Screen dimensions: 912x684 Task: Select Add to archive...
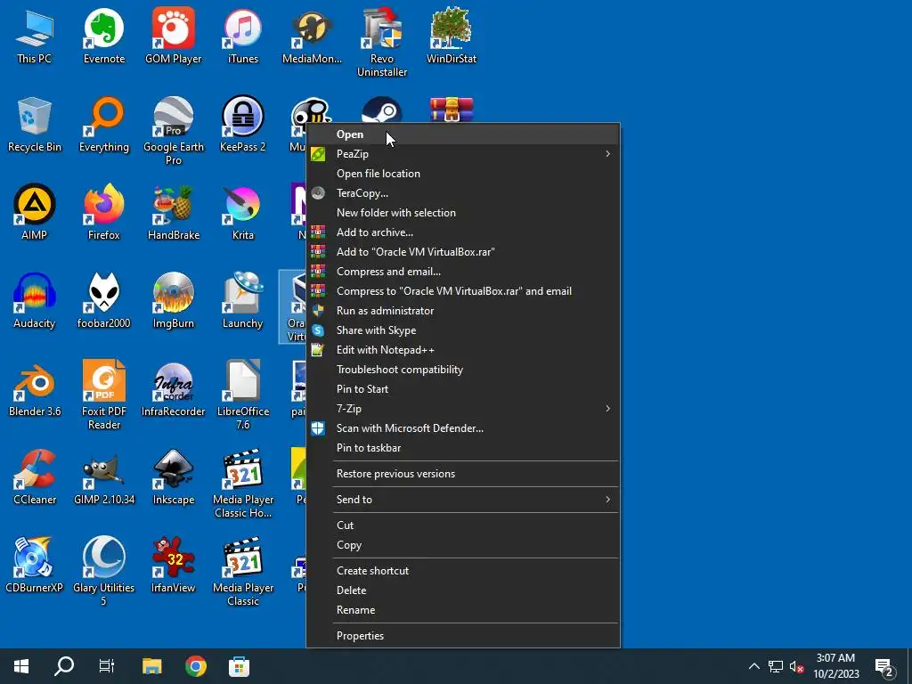(x=463, y=232)
